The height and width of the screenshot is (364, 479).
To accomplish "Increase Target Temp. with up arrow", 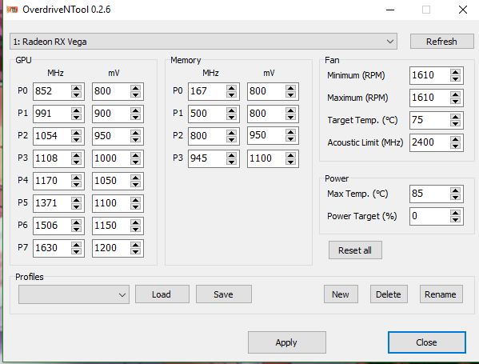I will tap(455, 117).
